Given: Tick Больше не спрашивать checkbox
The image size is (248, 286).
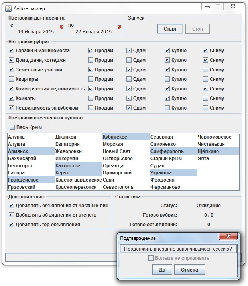Looking at the screenshot, I should point(151,258).
